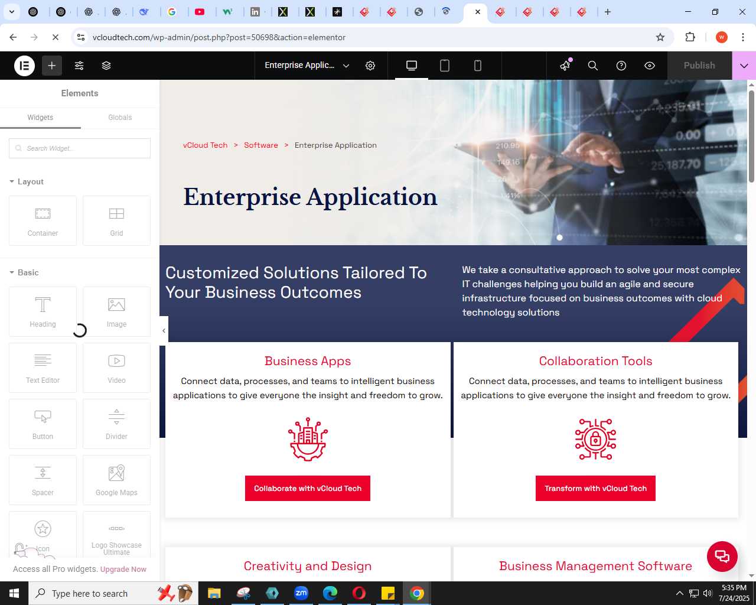
Task: Open the Elementor logo menu
Action: pos(25,66)
